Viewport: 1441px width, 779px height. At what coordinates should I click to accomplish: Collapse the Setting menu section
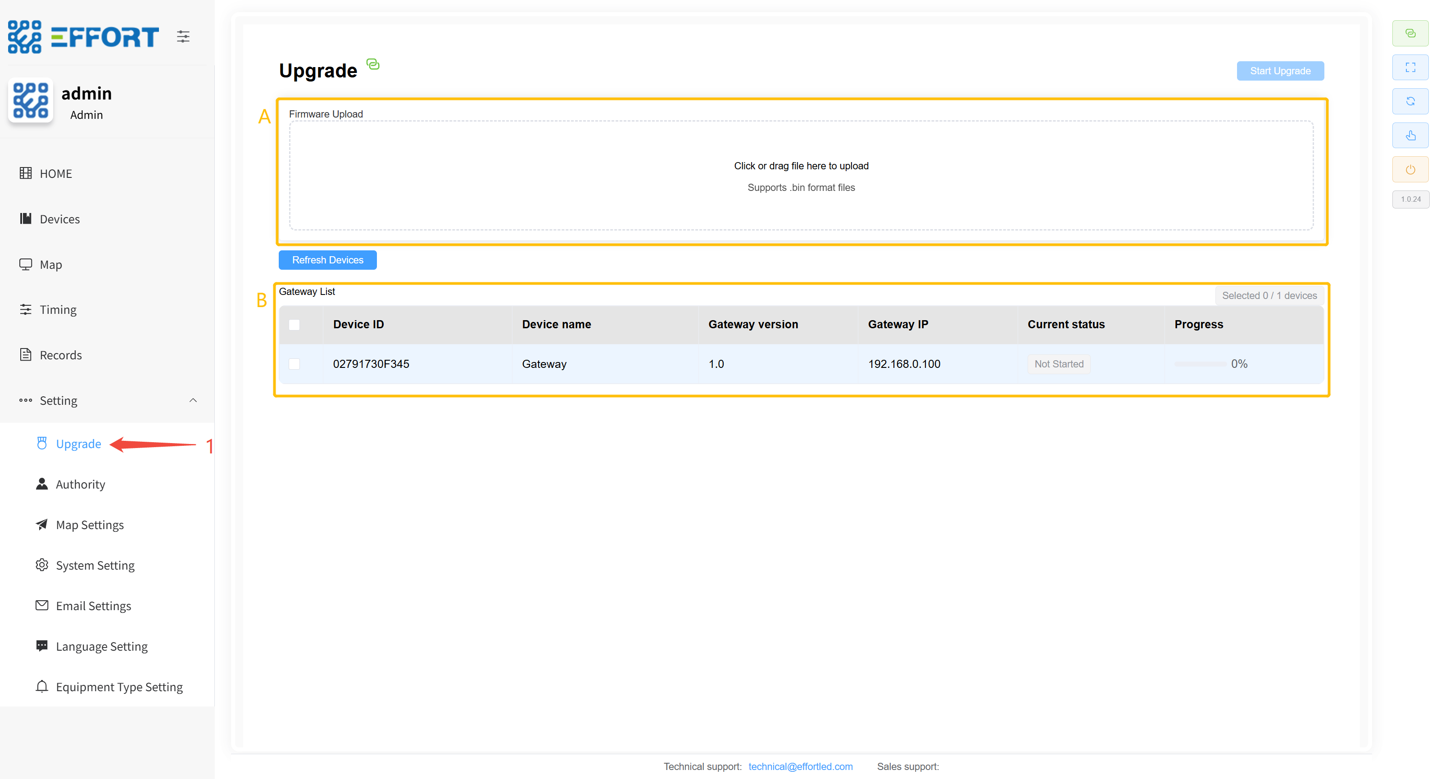point(193,400)
